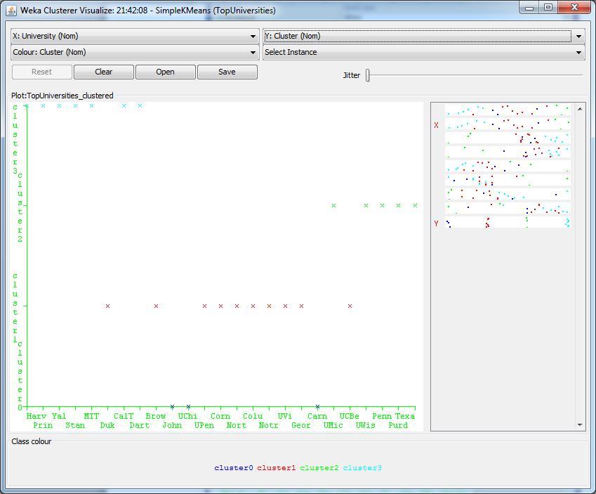The width and height of the screenshot is (596, 494).
Task: Click the cluster1 class colour label
Action: [x=277, y=468]
